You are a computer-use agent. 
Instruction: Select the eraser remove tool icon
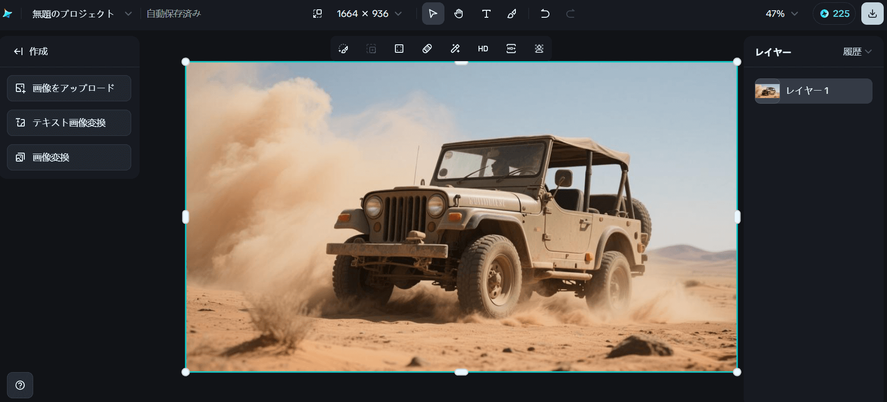coord(427,49)
